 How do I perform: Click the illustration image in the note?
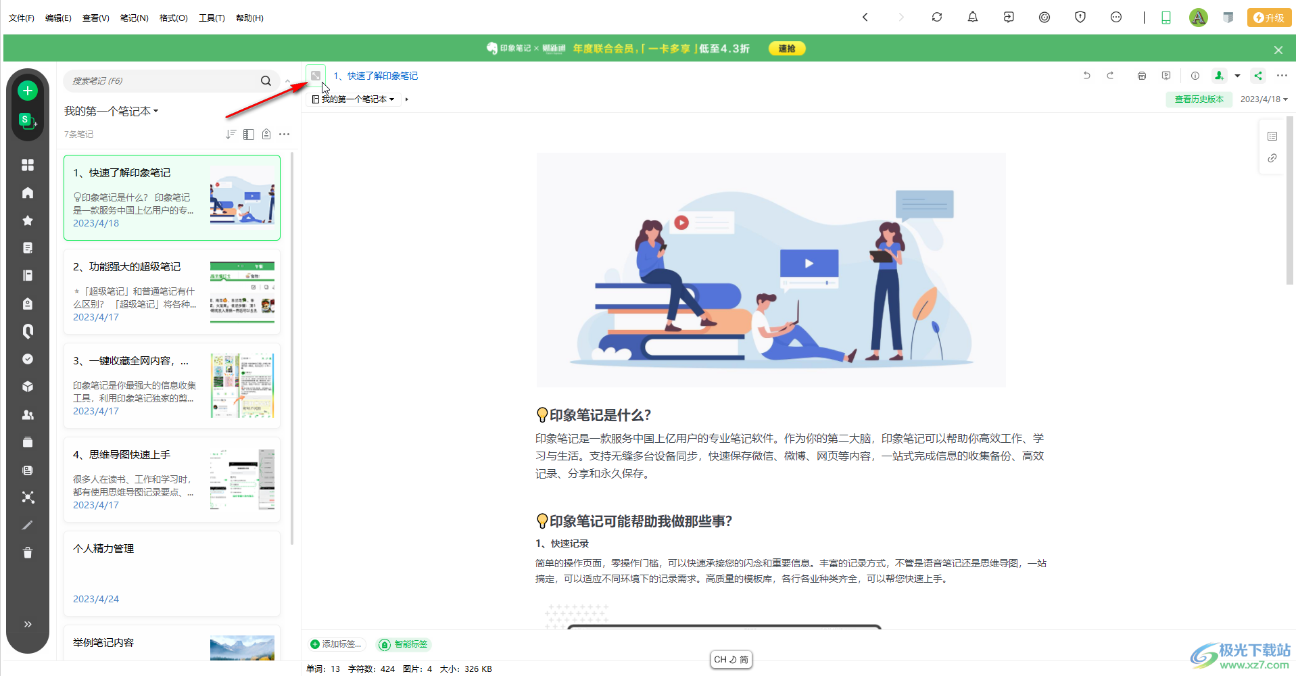771,270
